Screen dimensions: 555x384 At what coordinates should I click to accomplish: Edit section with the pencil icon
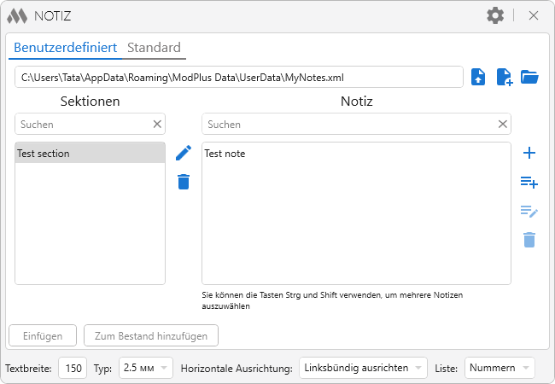pos(184,153)
